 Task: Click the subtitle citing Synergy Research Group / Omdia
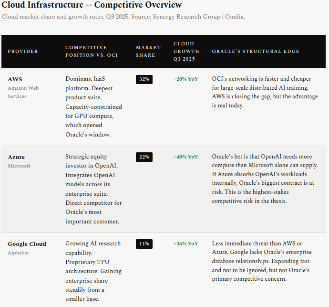pos(123,17)
